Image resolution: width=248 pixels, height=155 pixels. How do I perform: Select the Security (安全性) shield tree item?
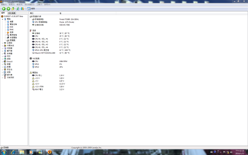pos(8,70)
